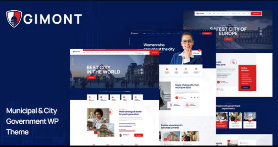Click red button beside leader avatar
The width and height of the screenshot is (278, 147).
[x=138, y=135]
